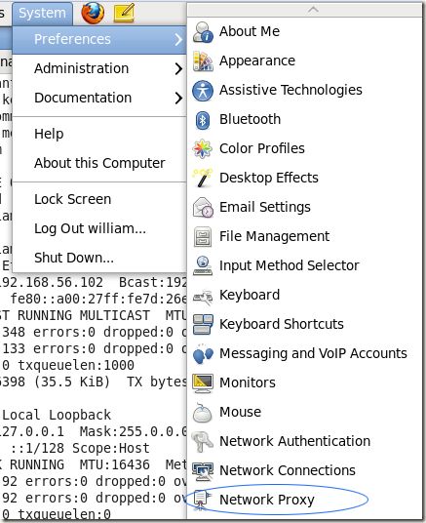Click the Email Settings envelope icon

point(203,207)
